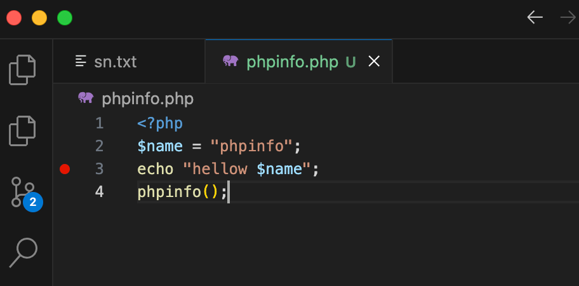Open the Search magnifier in activity bar
Viewport: 579px width, 286px height.
(x=23, y=253)
